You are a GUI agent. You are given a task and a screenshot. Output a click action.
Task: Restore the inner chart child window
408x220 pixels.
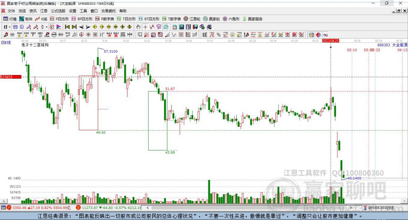point(399,11)
